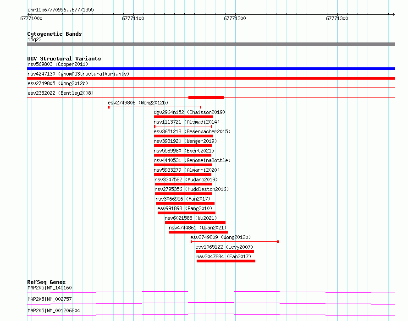Viewport: 408px width, 321px height.
Task: Click the esv2749809 thin range line
Action: point(235,242)
